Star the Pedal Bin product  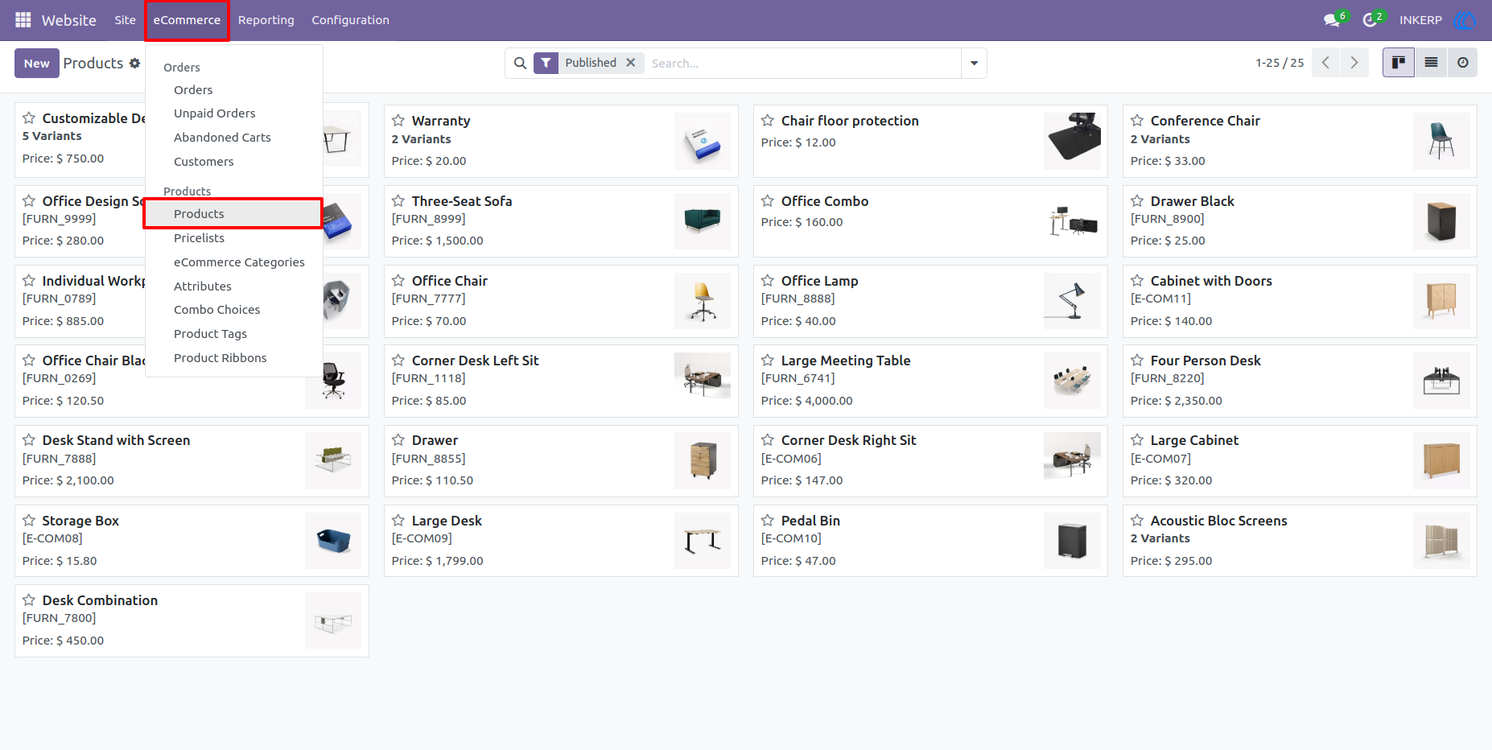point(768,521)
